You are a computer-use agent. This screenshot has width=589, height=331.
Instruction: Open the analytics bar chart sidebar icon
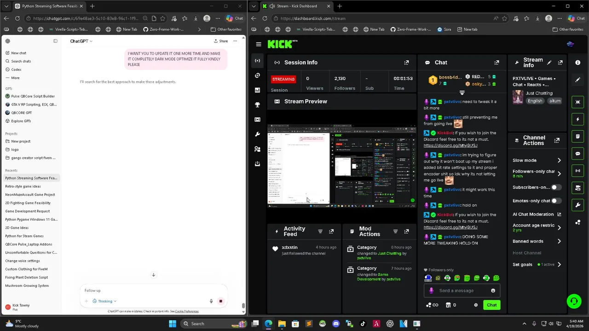(257, 90)
